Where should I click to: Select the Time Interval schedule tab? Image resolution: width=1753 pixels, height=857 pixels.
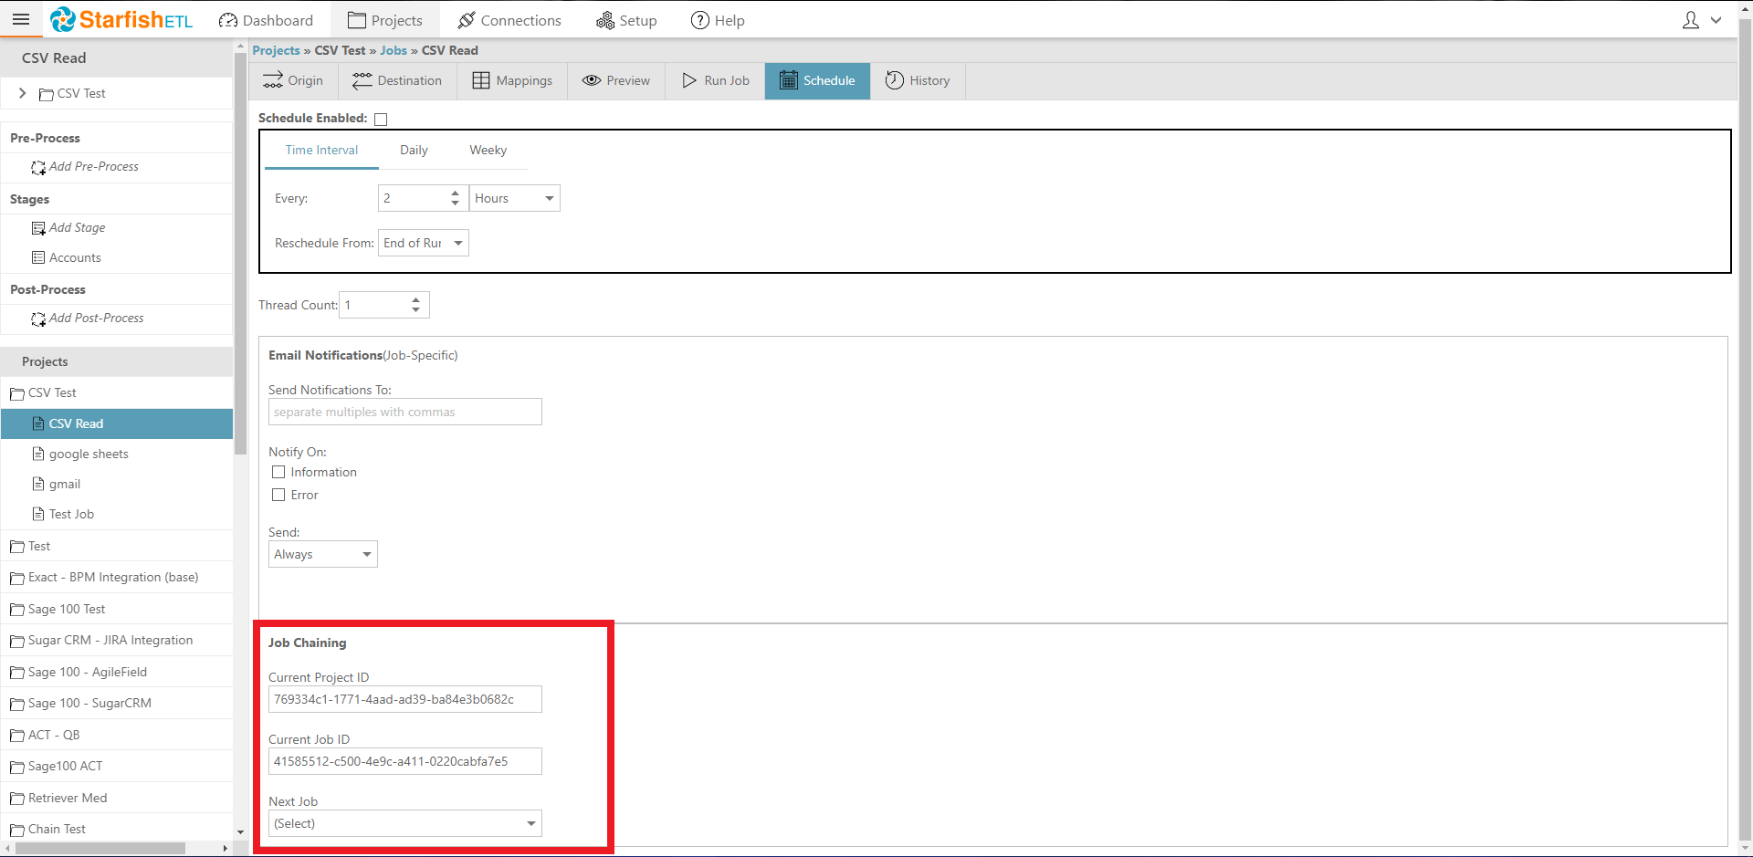[x=321, y=151]
